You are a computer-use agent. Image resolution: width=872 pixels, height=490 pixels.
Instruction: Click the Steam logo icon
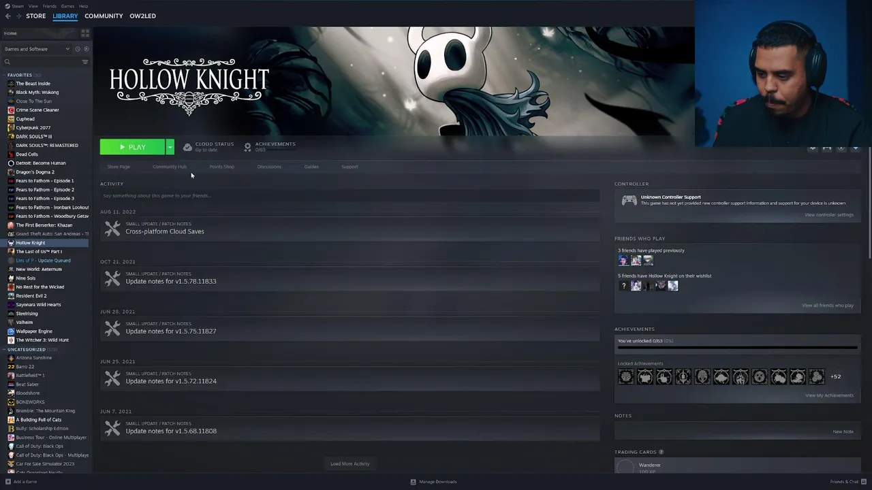(x=7, y=6)
